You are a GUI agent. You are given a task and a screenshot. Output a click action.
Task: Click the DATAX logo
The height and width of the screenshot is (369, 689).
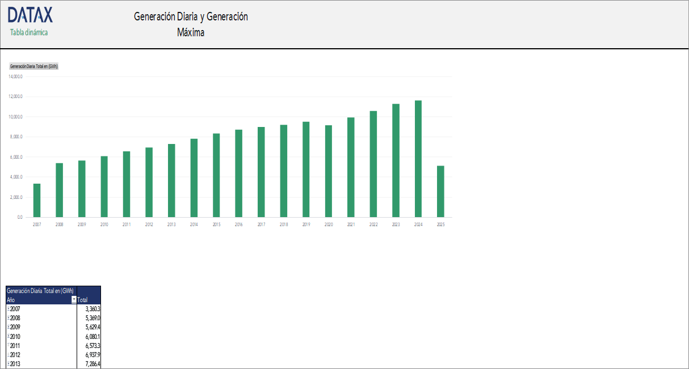pos(31,15)
